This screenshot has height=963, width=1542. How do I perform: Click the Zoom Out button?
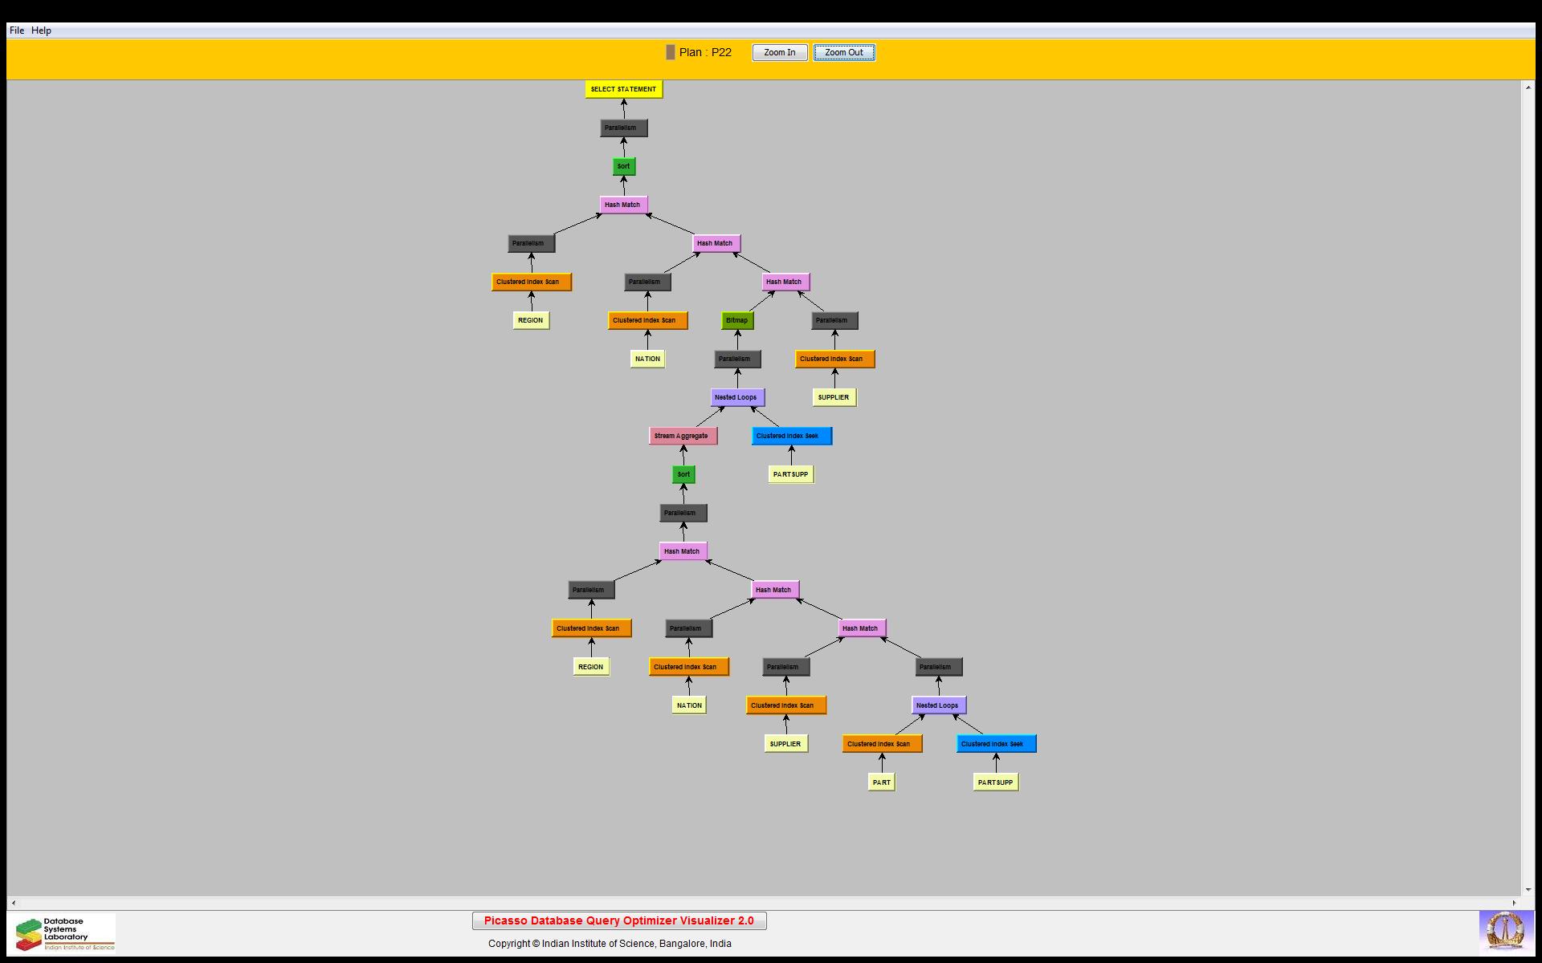click(x=843, y=53)
